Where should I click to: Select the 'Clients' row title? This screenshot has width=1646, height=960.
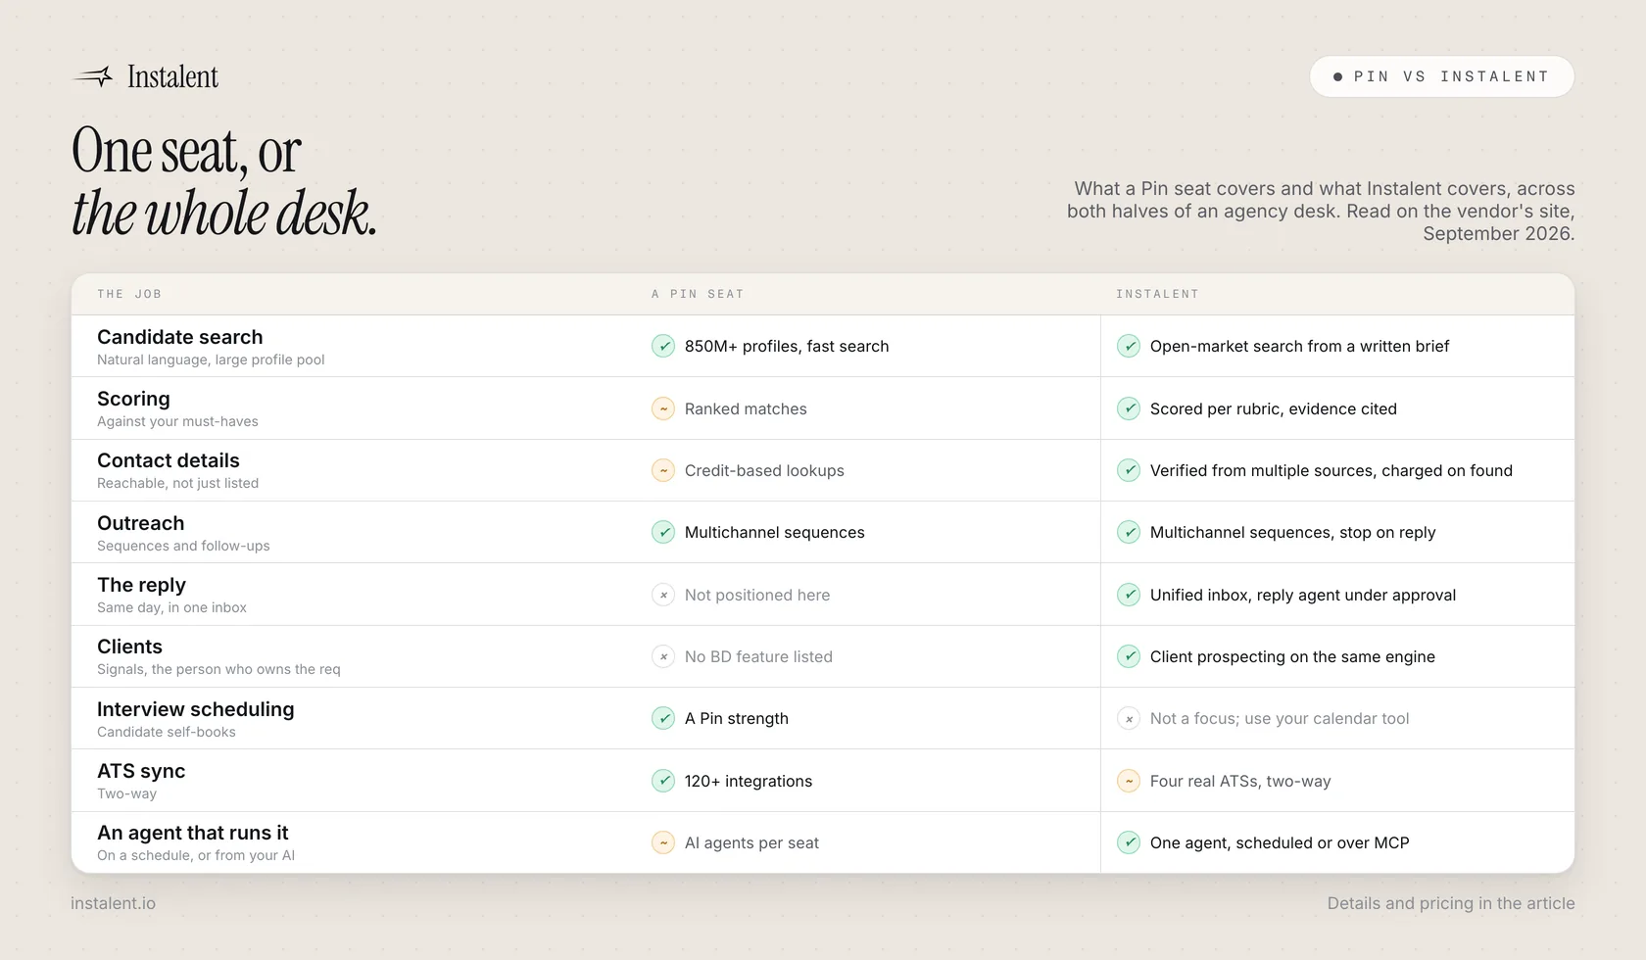pyautogui.click(x=129, y=647)
